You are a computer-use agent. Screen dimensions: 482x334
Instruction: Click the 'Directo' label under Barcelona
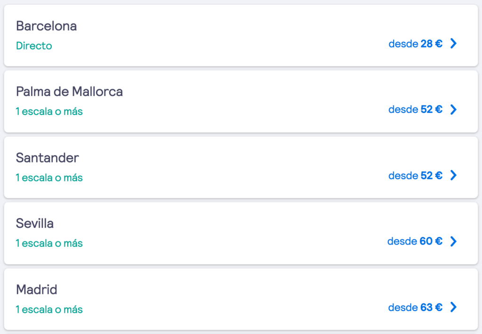coord(34,46)
